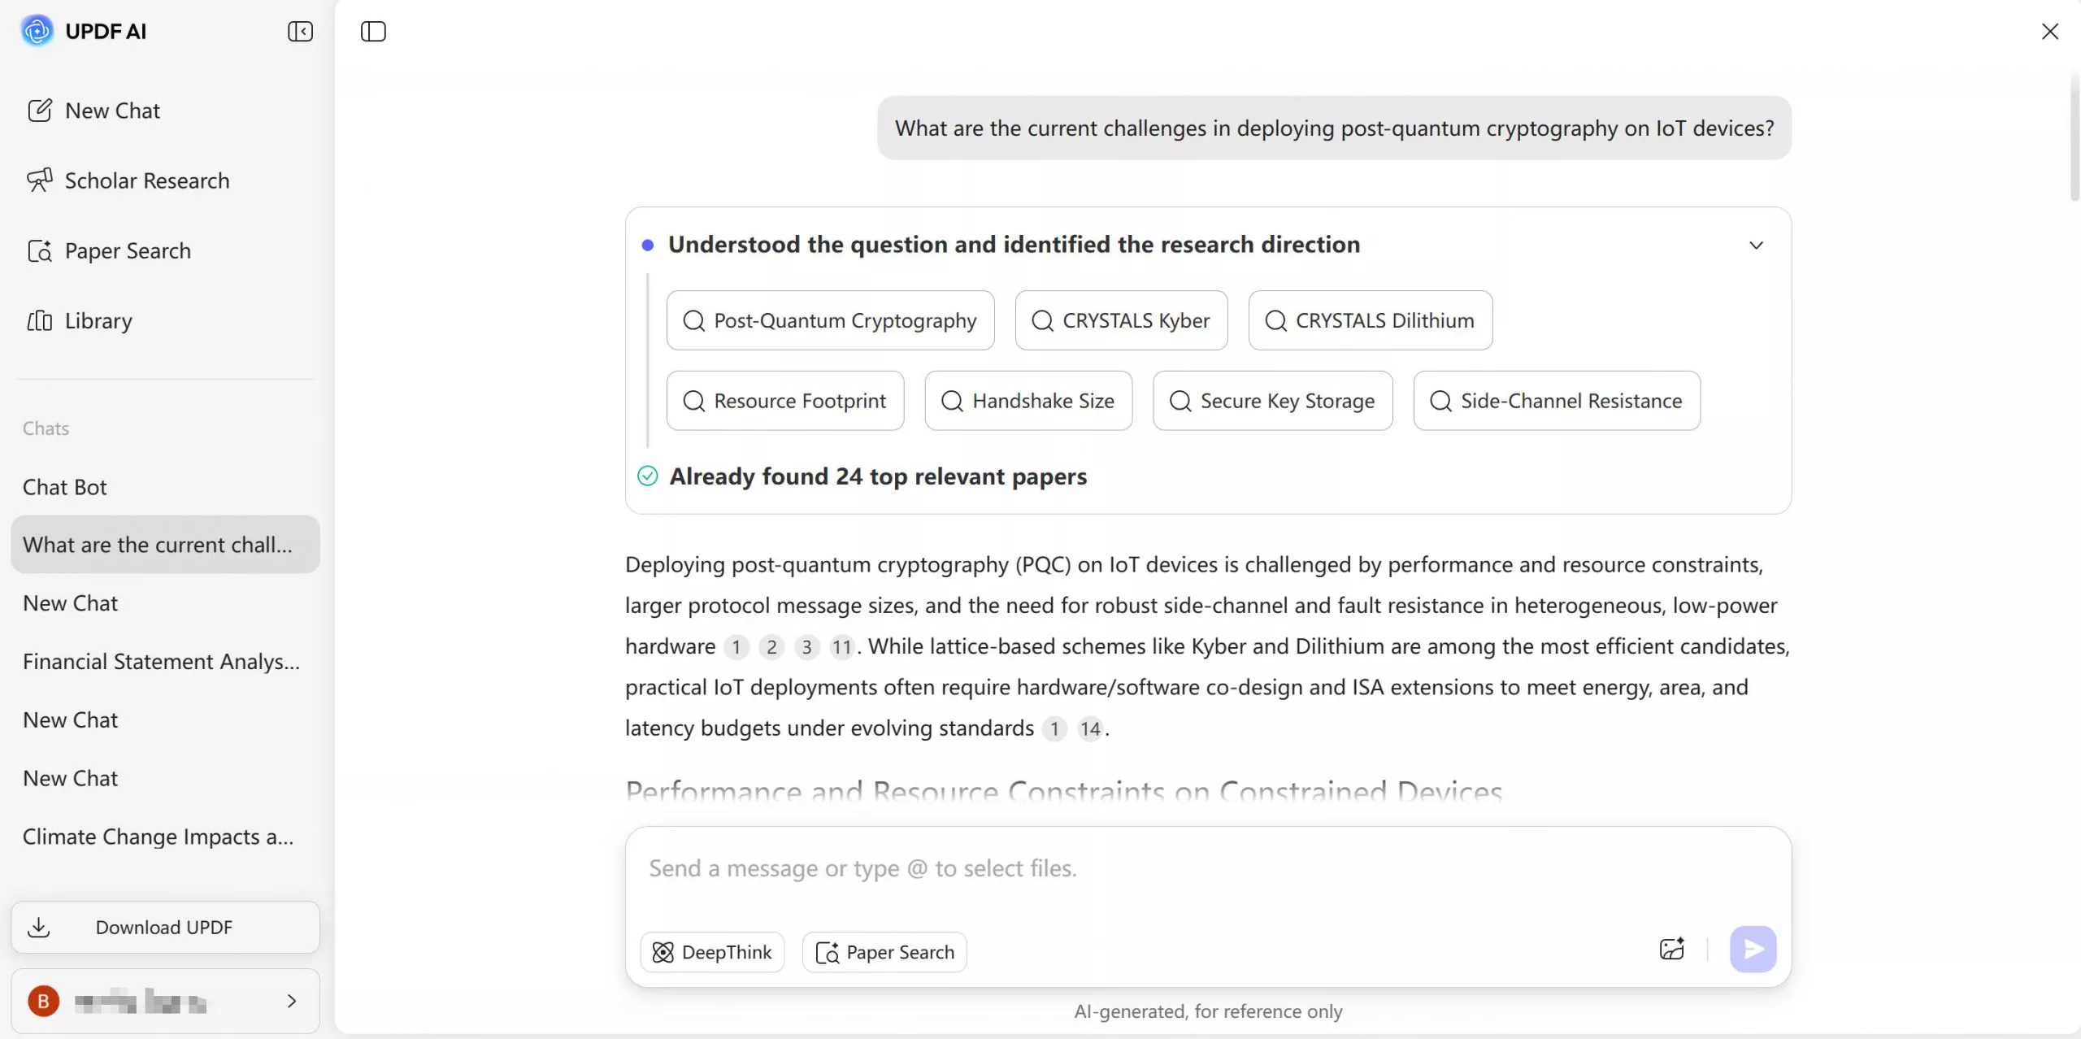
Task: Click the Side-Channel Resistance keyword chip
Action: [x=1555, y=400]
